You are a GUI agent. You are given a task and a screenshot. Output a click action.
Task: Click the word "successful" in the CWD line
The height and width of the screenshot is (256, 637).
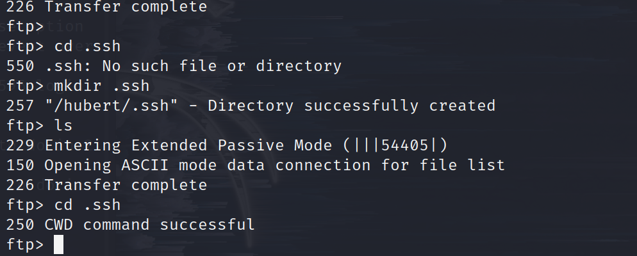click(x=207, y=225)
